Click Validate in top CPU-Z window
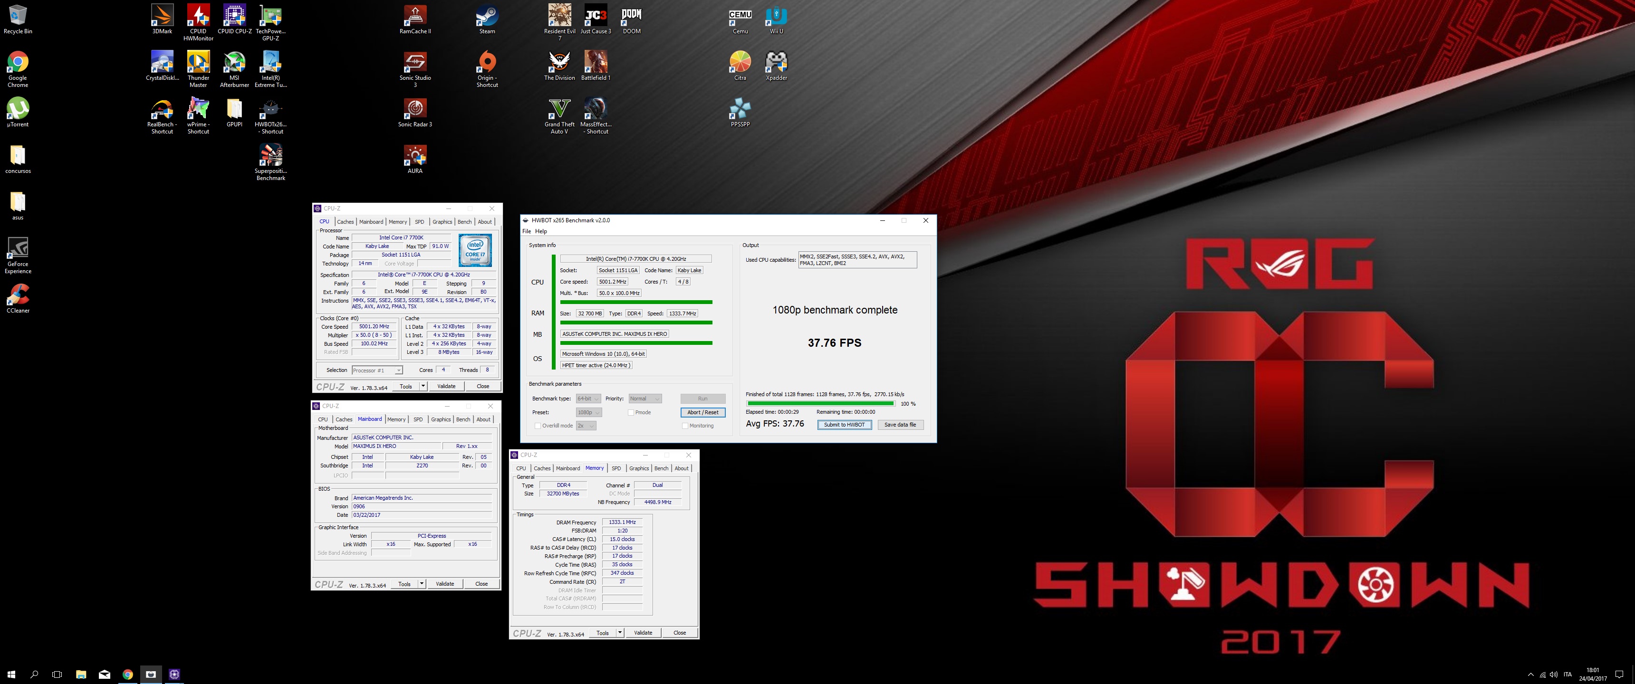This screenshot has width=1635, height=684. (x=446, y=387)
